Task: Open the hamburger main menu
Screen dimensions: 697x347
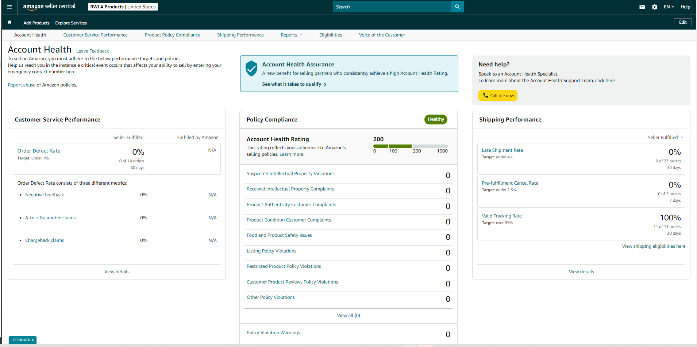Action: tap(9, 7)
